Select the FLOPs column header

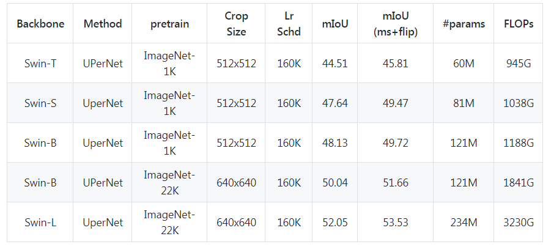click(x=519, y=24)
